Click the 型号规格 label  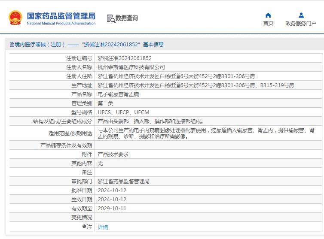(x=82, y=112)
